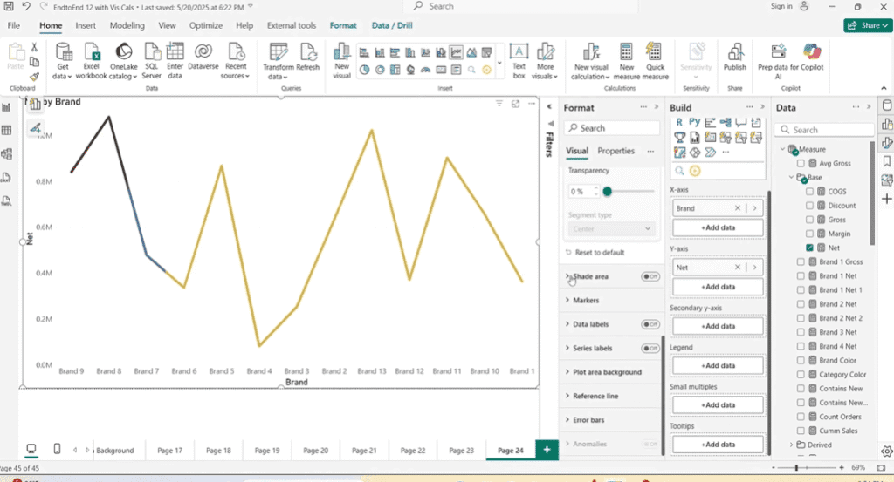Switch to Page 23 tab
This screenshot has height=482, width=894.
click(461, 450)
